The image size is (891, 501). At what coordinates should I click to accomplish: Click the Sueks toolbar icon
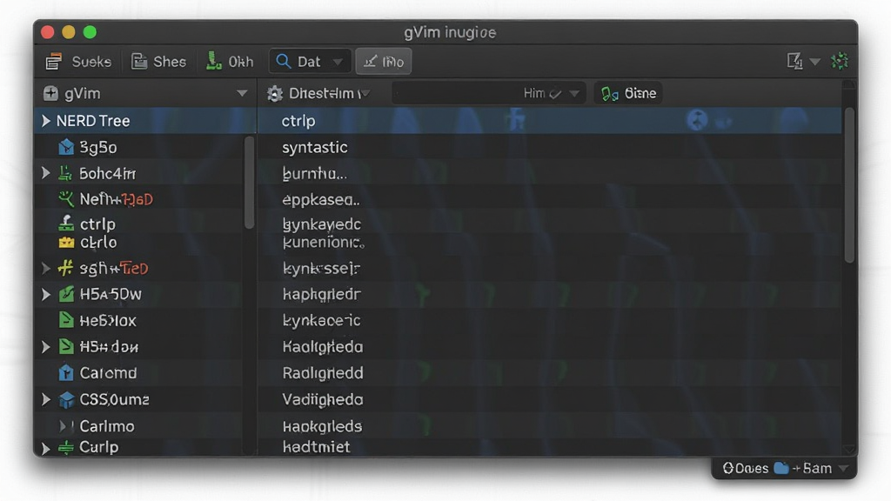(53, 62)
